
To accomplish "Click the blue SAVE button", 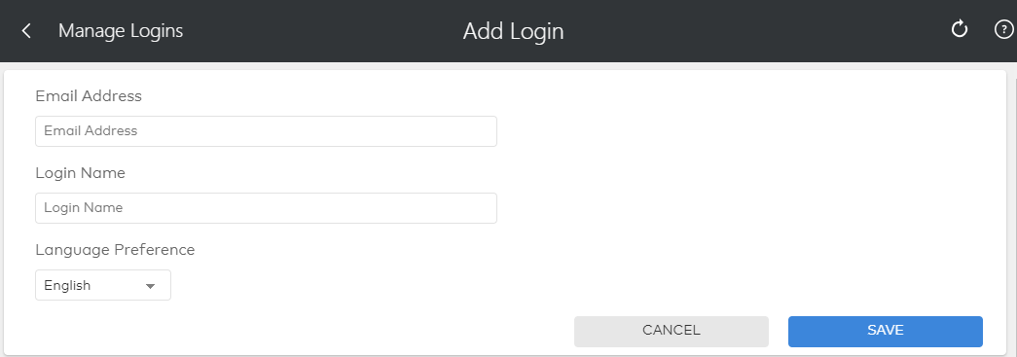I will (886, 331).
